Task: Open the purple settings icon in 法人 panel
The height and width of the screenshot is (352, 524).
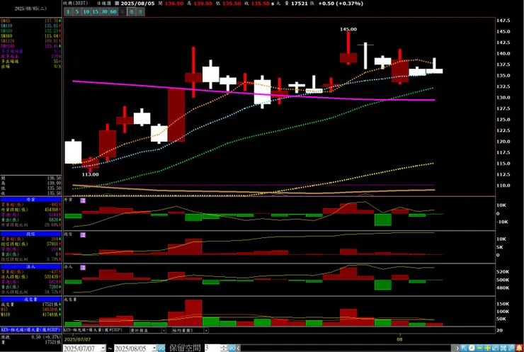Action: [83, 268]
